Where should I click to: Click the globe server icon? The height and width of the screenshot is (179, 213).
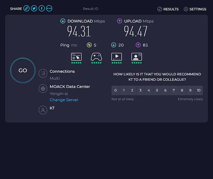[43, 89]
